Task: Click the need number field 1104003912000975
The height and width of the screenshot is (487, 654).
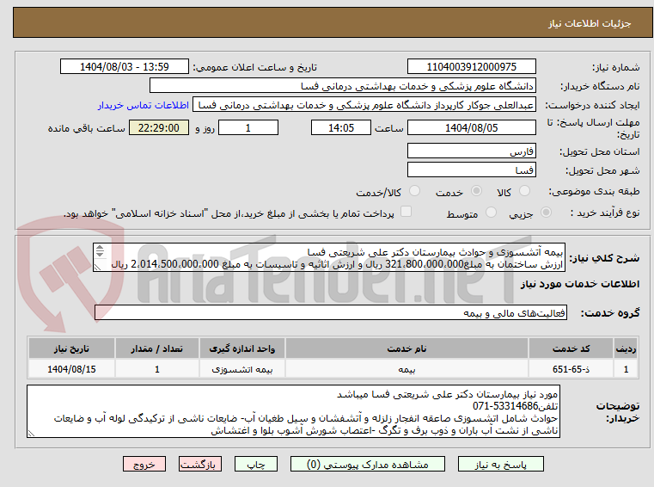Action: (x=471, y=67)
